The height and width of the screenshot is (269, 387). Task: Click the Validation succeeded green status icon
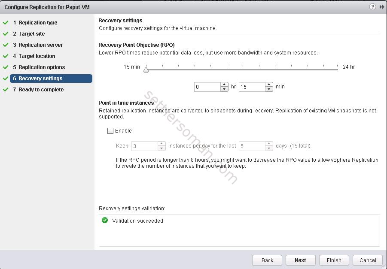pos(105,221)
